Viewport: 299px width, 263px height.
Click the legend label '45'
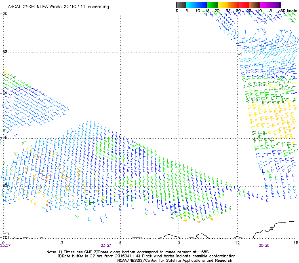pos(270,11)
